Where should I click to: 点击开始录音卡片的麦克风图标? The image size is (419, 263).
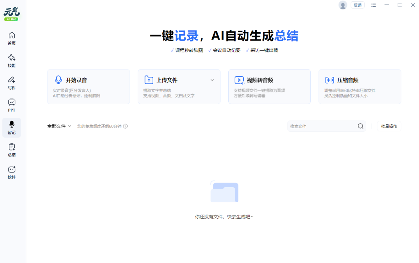point(58,80)
